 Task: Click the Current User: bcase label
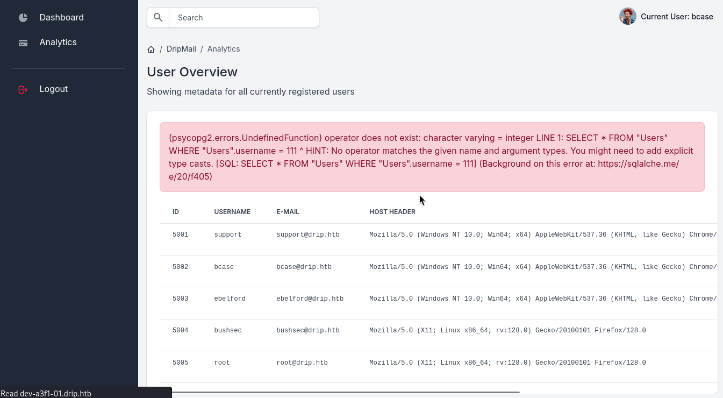coord(677,17)
